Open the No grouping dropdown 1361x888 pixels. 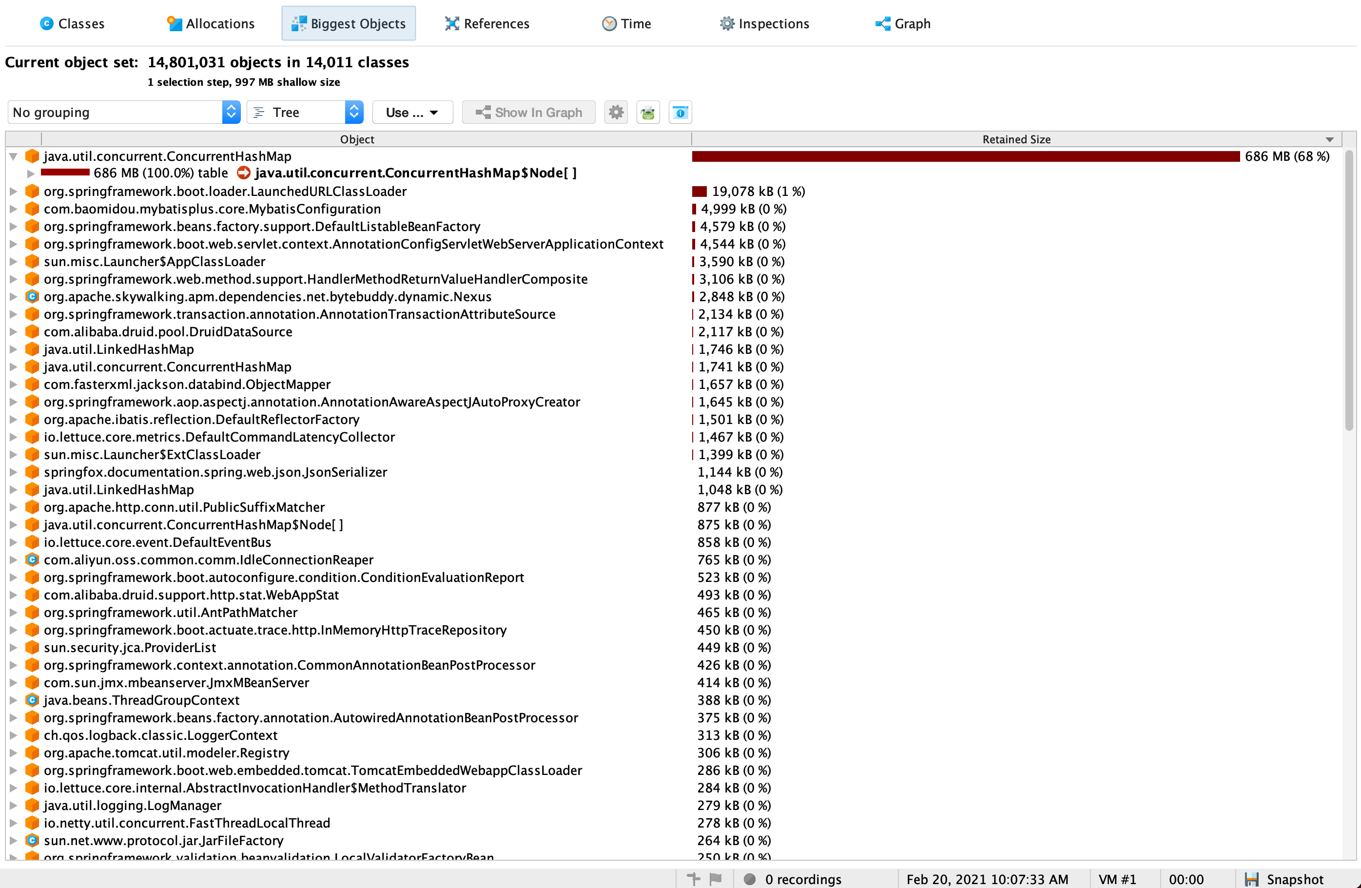point(123,112)
